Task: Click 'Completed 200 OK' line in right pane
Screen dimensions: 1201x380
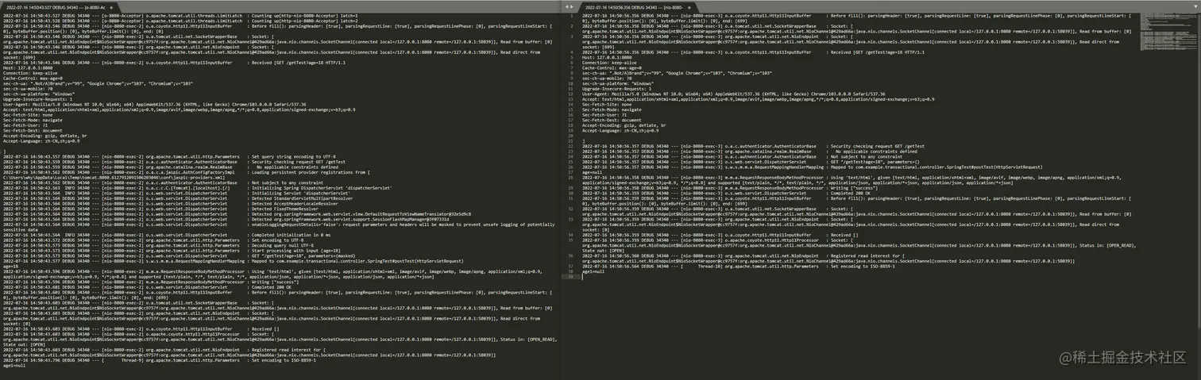Action: 724,194
